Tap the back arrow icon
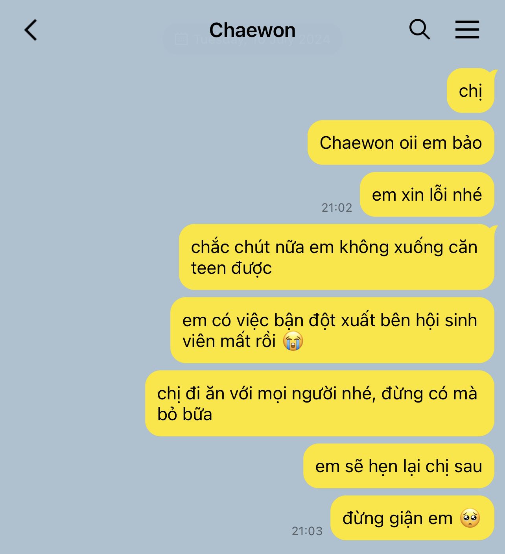The width and height of the screenshot is (505, 554). (31, 30)
